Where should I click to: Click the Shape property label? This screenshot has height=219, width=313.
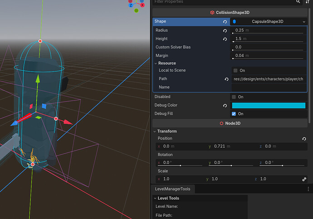pyautogui.click(x=160, y=21)
